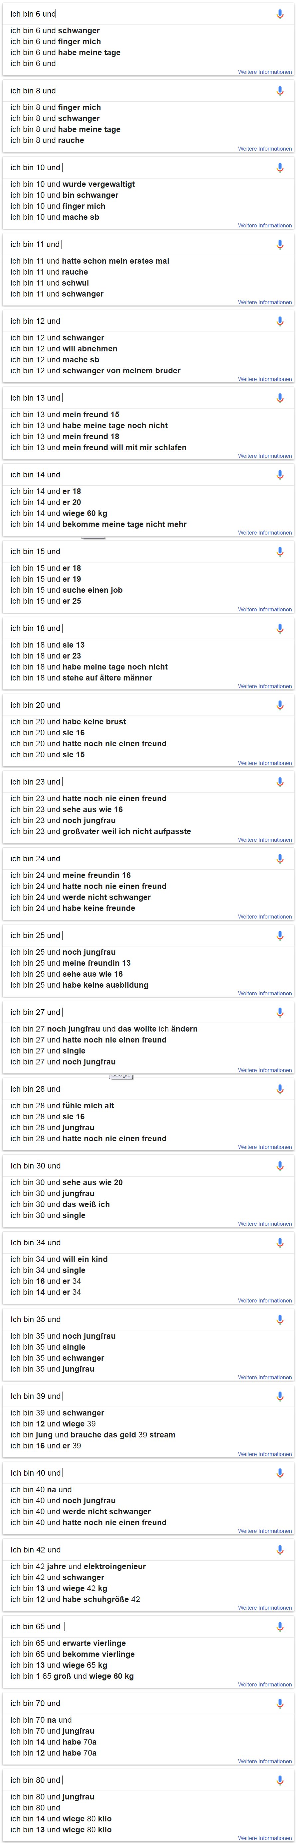The height and width of the screenshot is (1843, 296).
Task: Choose "ich bin 65 und erwarte vierlinge" suggestion
Action: tap(68, 1643)
